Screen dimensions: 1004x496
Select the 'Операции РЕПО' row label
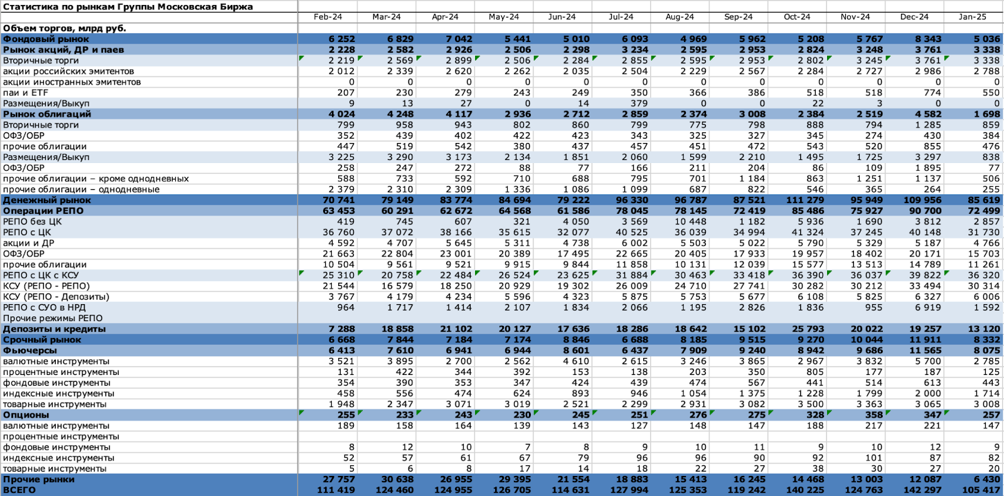(x=43, y=211)
